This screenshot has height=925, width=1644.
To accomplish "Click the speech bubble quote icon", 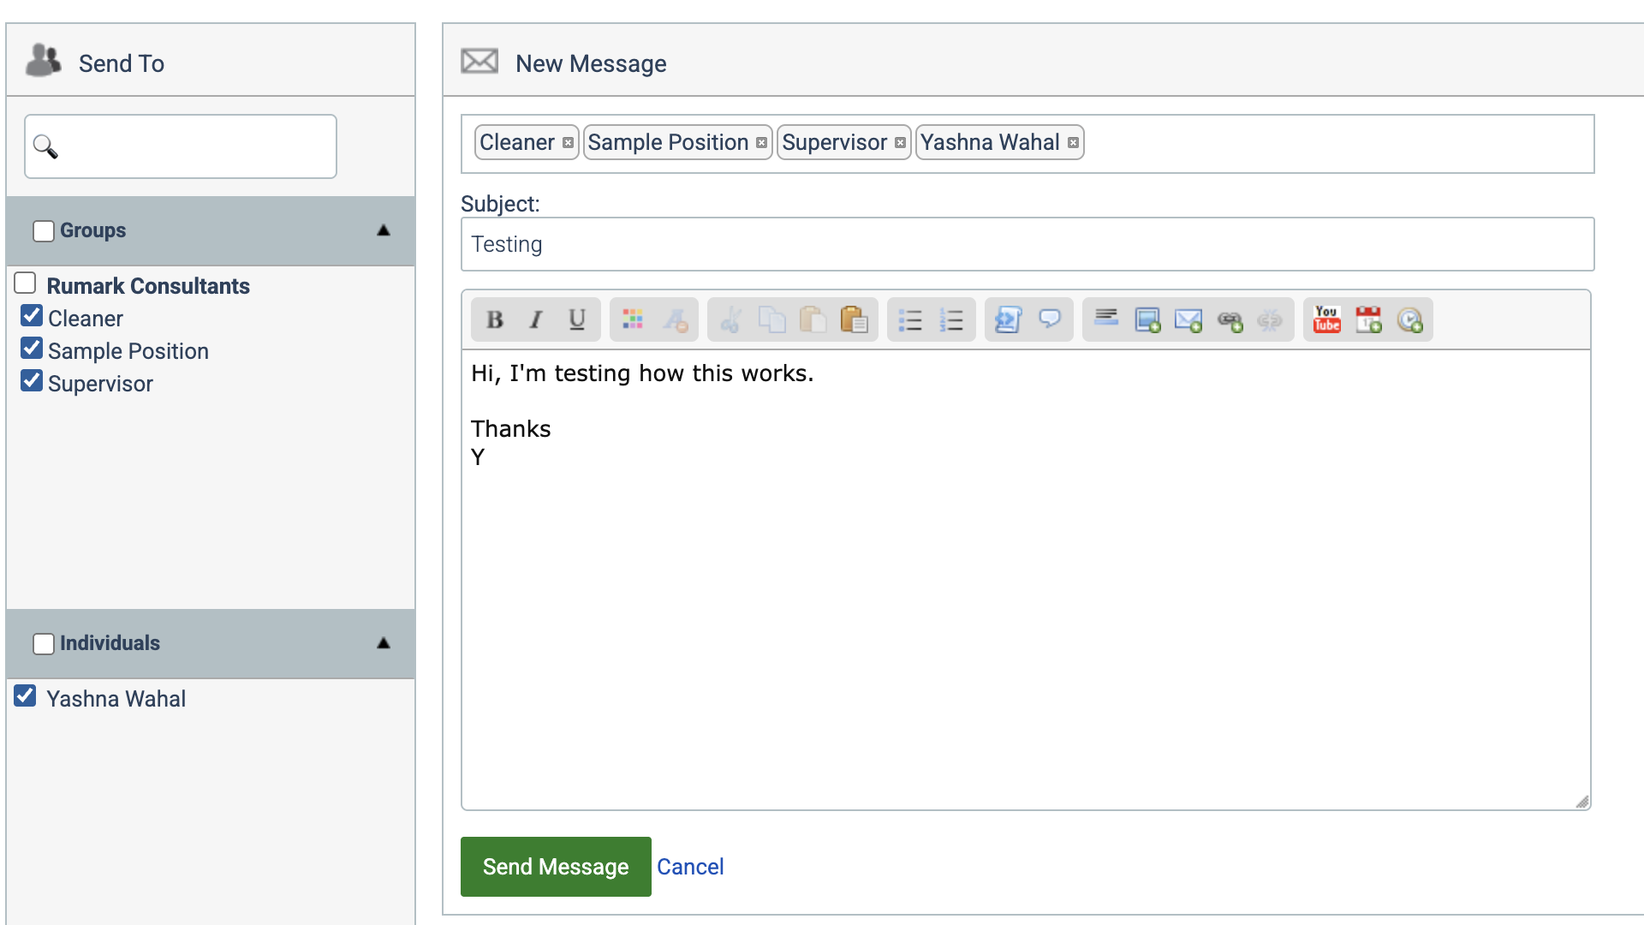I will (1049, 320).
